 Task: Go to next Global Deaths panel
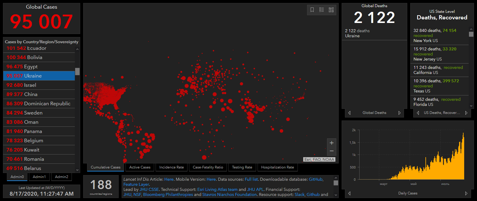[x=399, y=113]
